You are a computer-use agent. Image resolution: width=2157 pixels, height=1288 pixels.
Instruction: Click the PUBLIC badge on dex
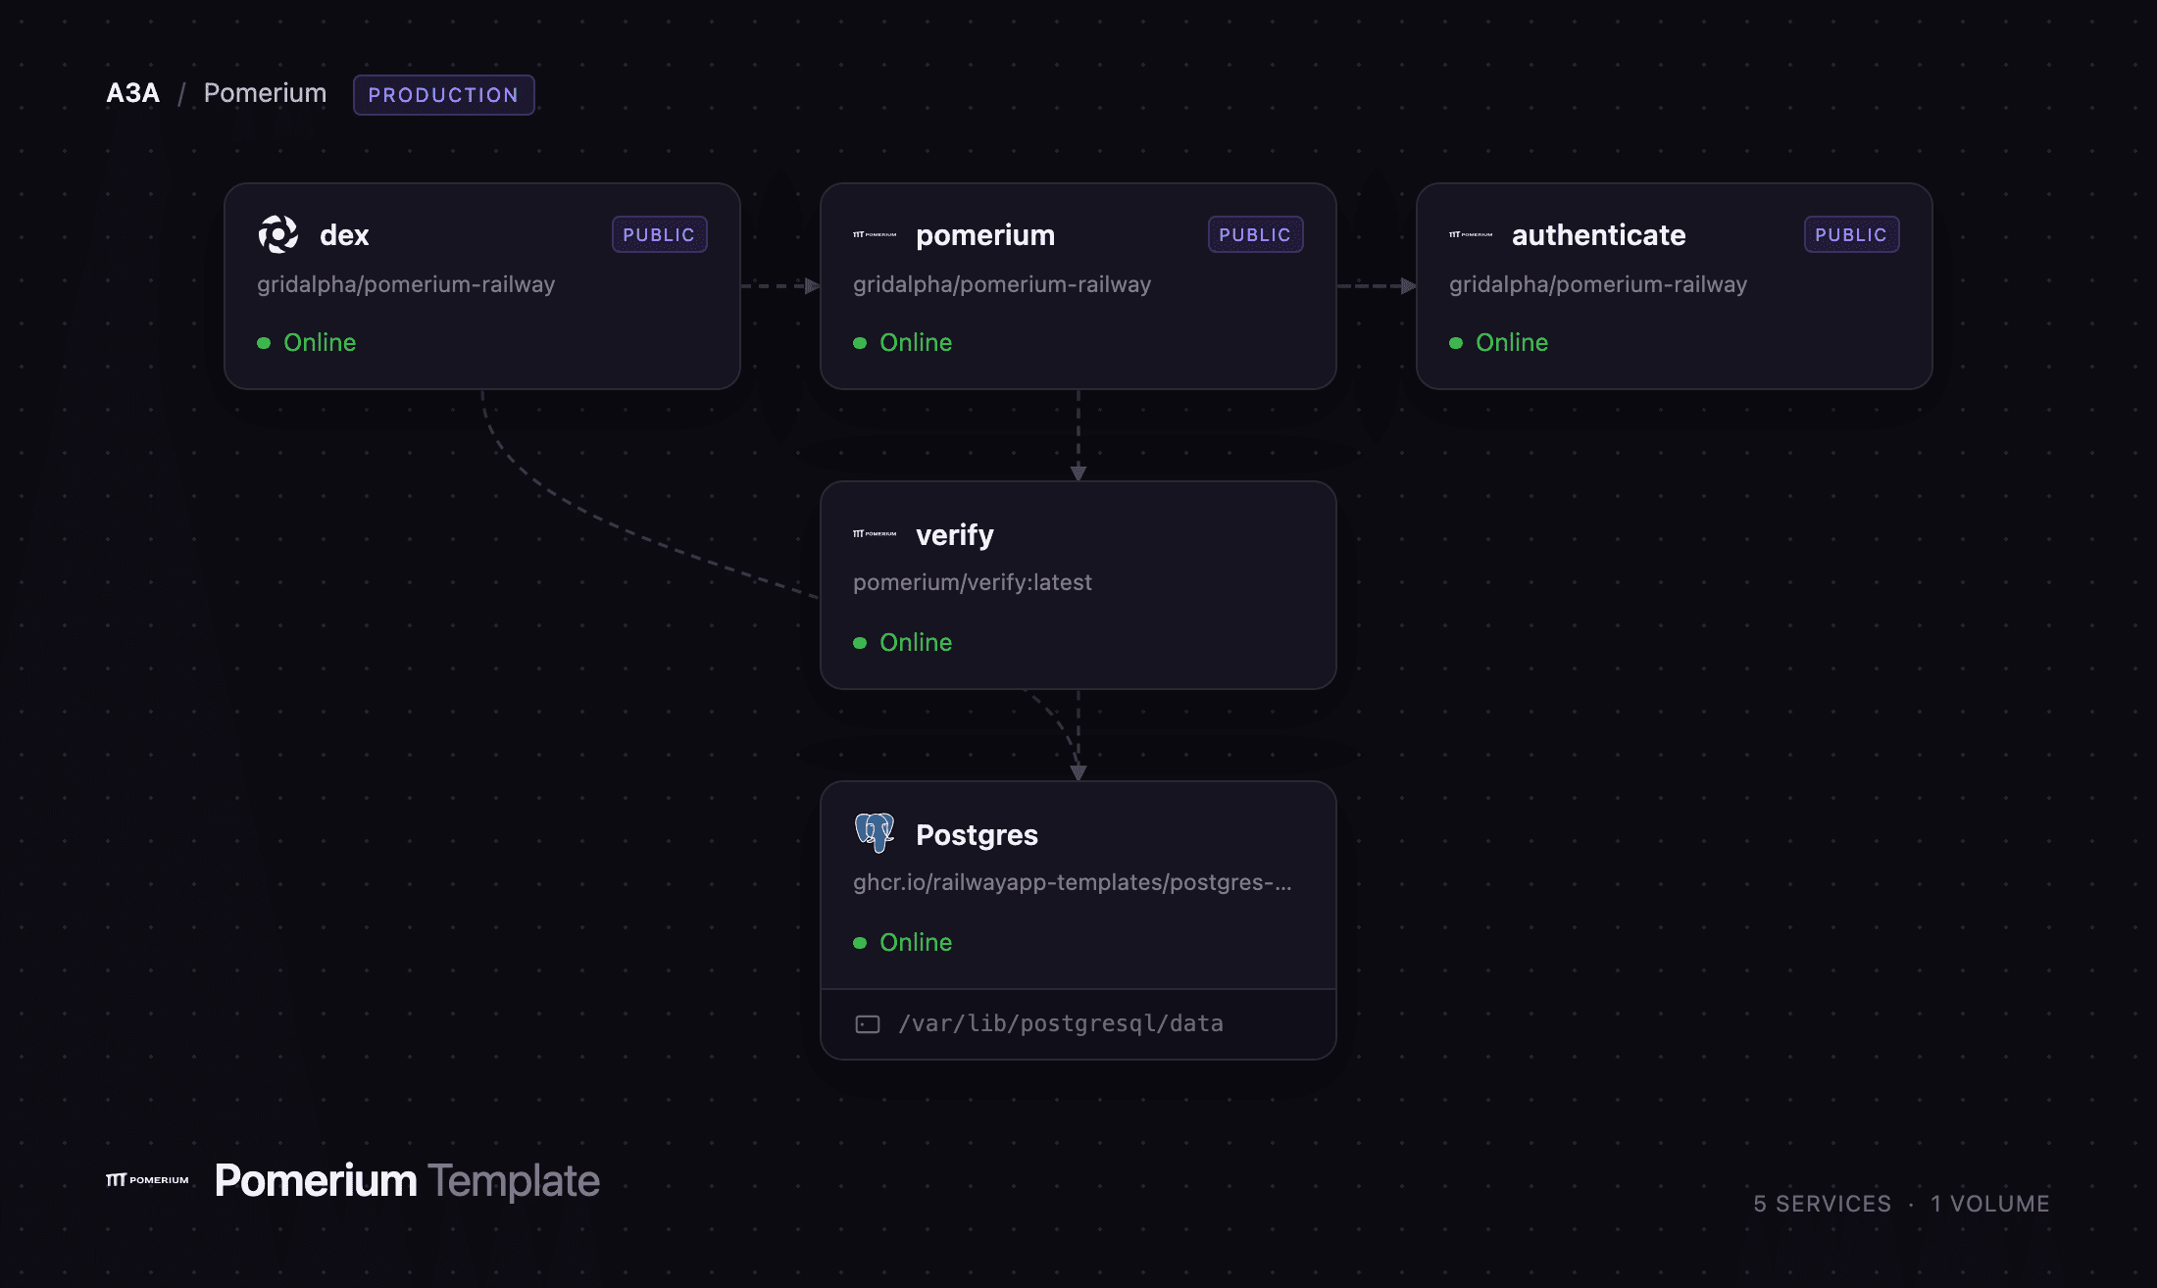pos(659,234)
